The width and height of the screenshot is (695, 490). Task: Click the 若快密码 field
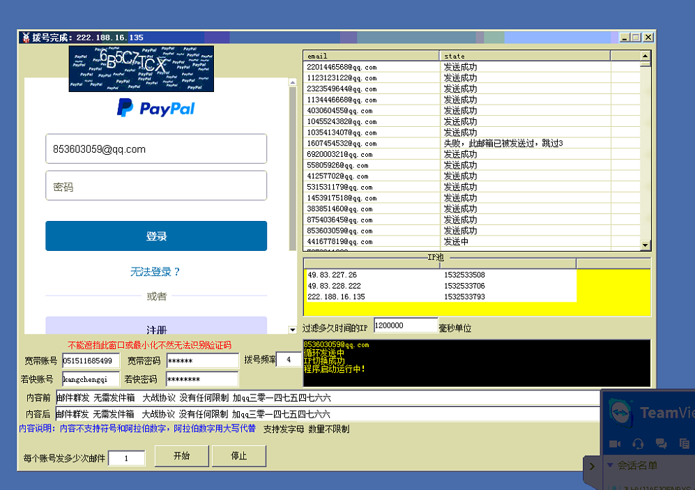(203, 379)
